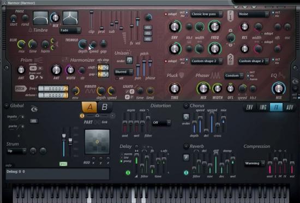Click the green Delay enable button

pos(128,172)
